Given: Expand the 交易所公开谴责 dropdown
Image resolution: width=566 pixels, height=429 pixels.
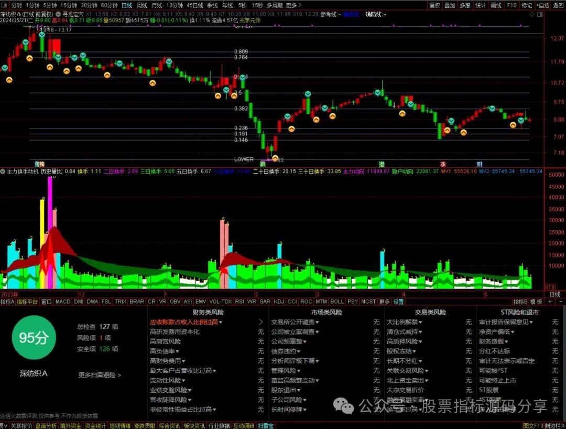Looking at the screenshot, I should click(x=295, y=322).
